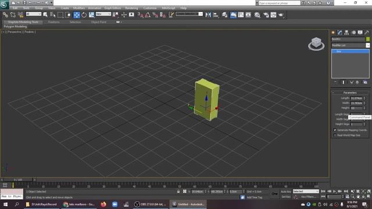Toggle the 3D Snaps icon
Image resolution: width=372 pixels, height=209 pixels.
(141, 15)
